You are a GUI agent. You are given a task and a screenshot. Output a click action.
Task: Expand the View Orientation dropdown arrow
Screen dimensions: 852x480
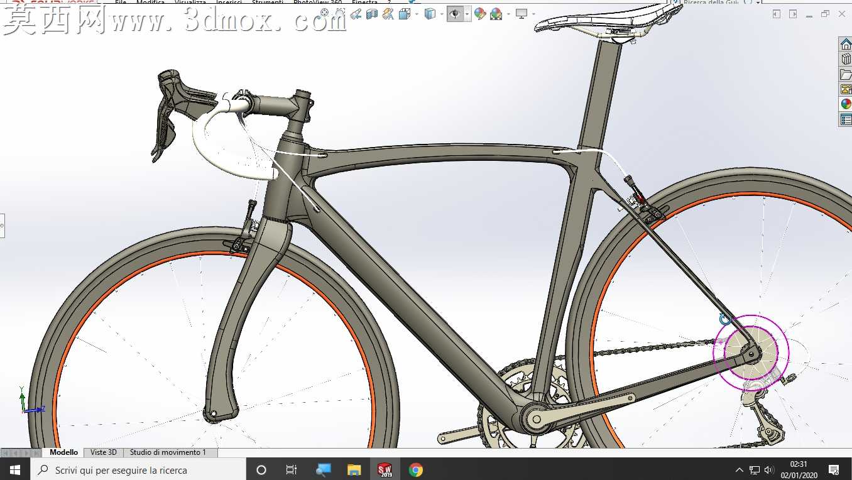coord(417,14)
